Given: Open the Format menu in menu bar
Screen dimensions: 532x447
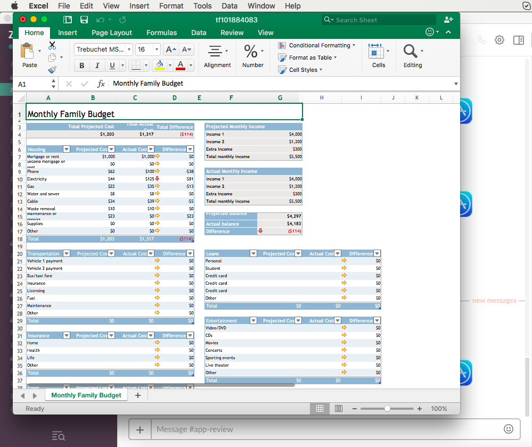Looking at the screenshot, I should (x=171, y=6).
